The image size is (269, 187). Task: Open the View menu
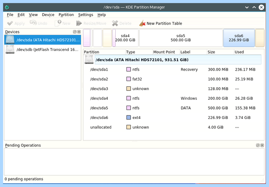point(33,15)
